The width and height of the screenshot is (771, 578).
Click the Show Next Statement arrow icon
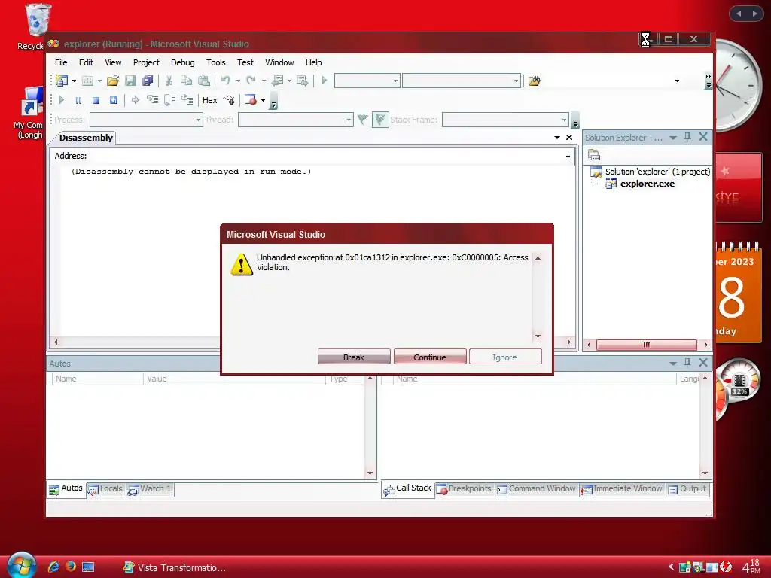click(x=136, y=100)
